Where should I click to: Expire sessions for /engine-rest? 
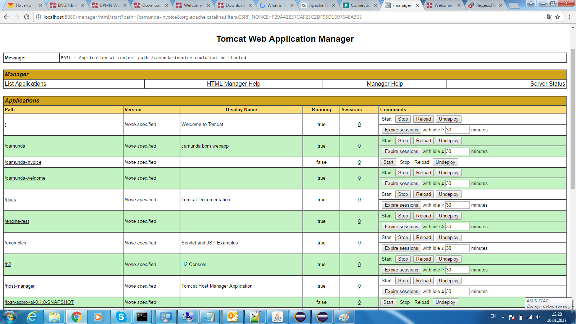pyautogui.click(x=401, y=227)
